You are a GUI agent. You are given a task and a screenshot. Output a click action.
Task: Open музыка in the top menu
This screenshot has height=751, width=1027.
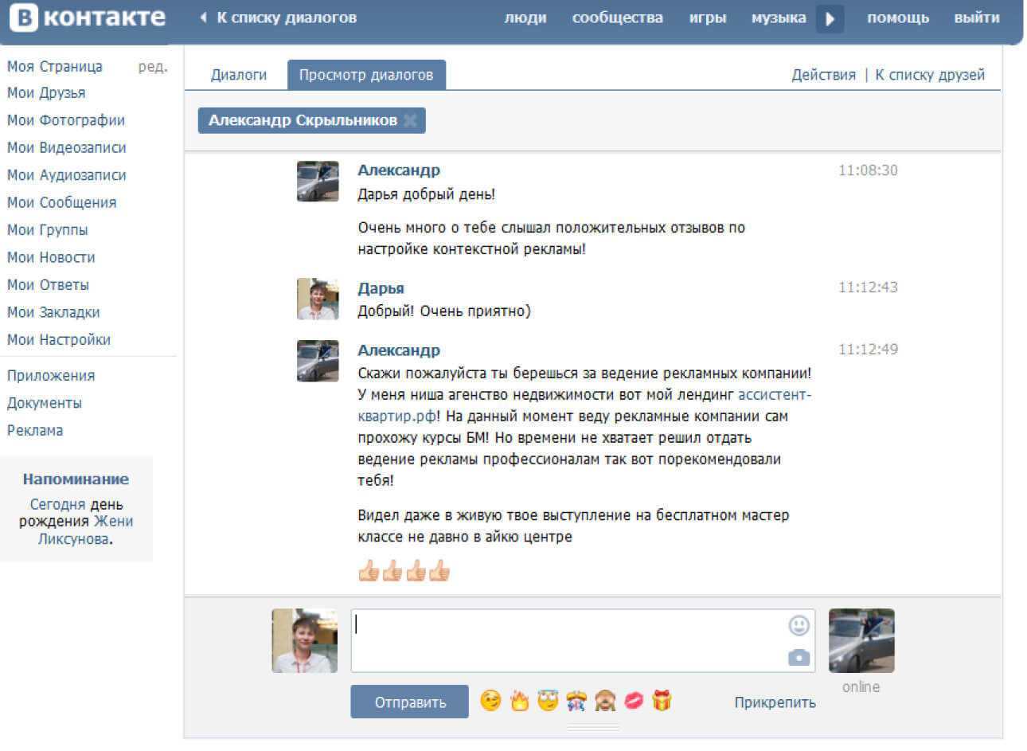coord(778,18)
